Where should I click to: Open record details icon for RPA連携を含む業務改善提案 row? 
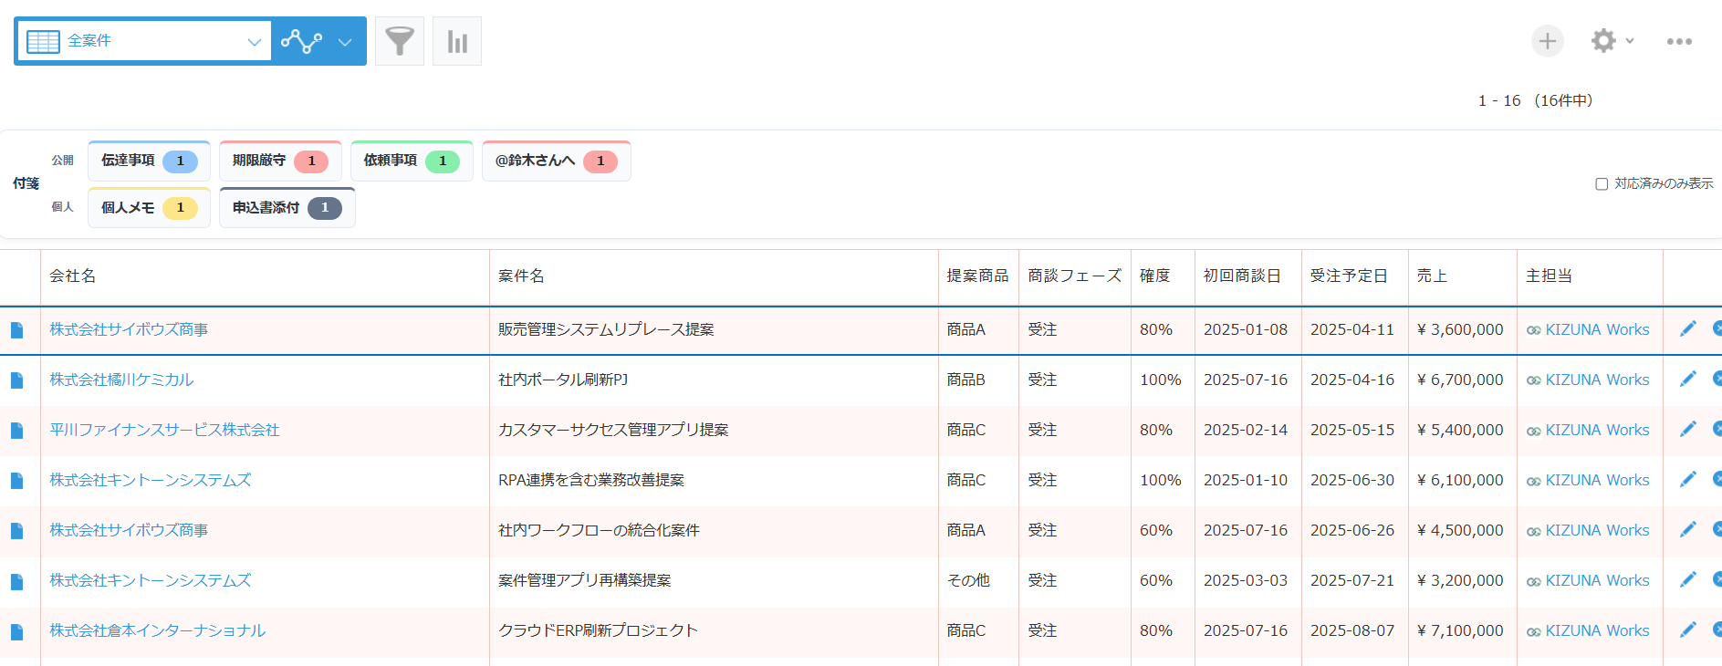[16, 481]
